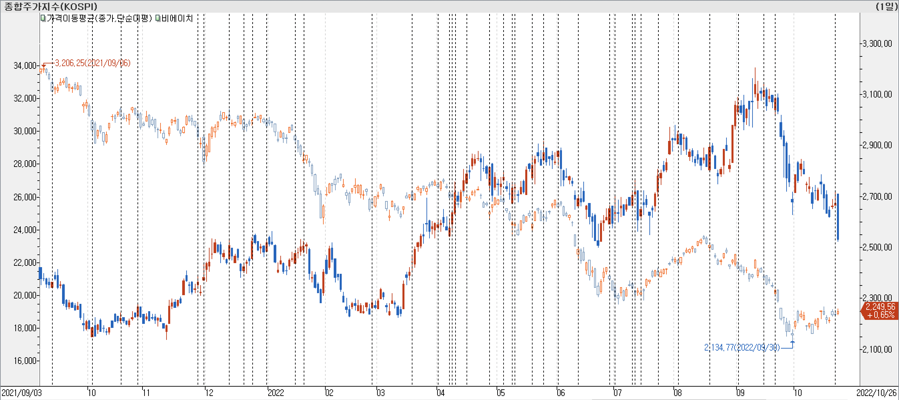Click the 2,100.00 label on right price axis
Screen dimensions: 899x400
coord(877,349)
